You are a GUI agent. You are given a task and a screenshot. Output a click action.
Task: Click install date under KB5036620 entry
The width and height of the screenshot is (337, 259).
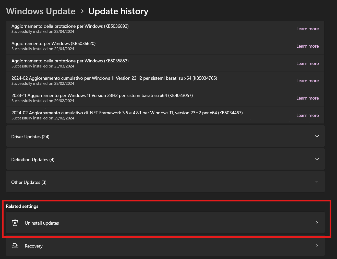[43, 49]
